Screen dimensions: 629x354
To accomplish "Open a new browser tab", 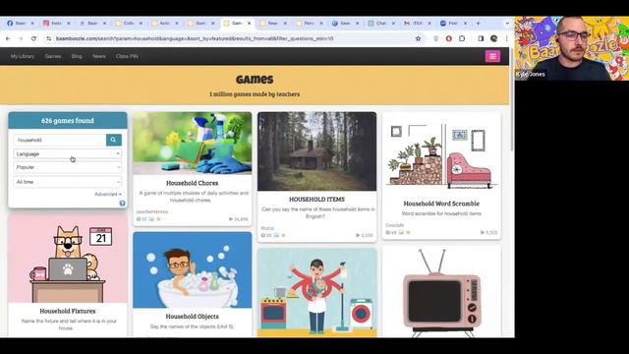I will tap(478, 24).
